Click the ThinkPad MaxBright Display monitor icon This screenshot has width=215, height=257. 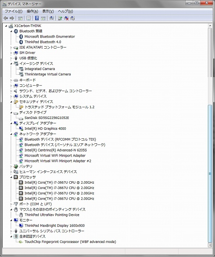coord(21,226)
